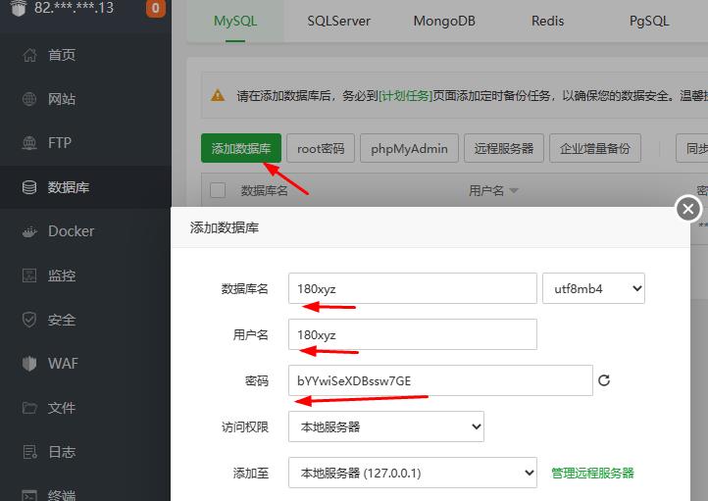
Task: Click the 数据库名 column header
Action: (x=264, y=190)
